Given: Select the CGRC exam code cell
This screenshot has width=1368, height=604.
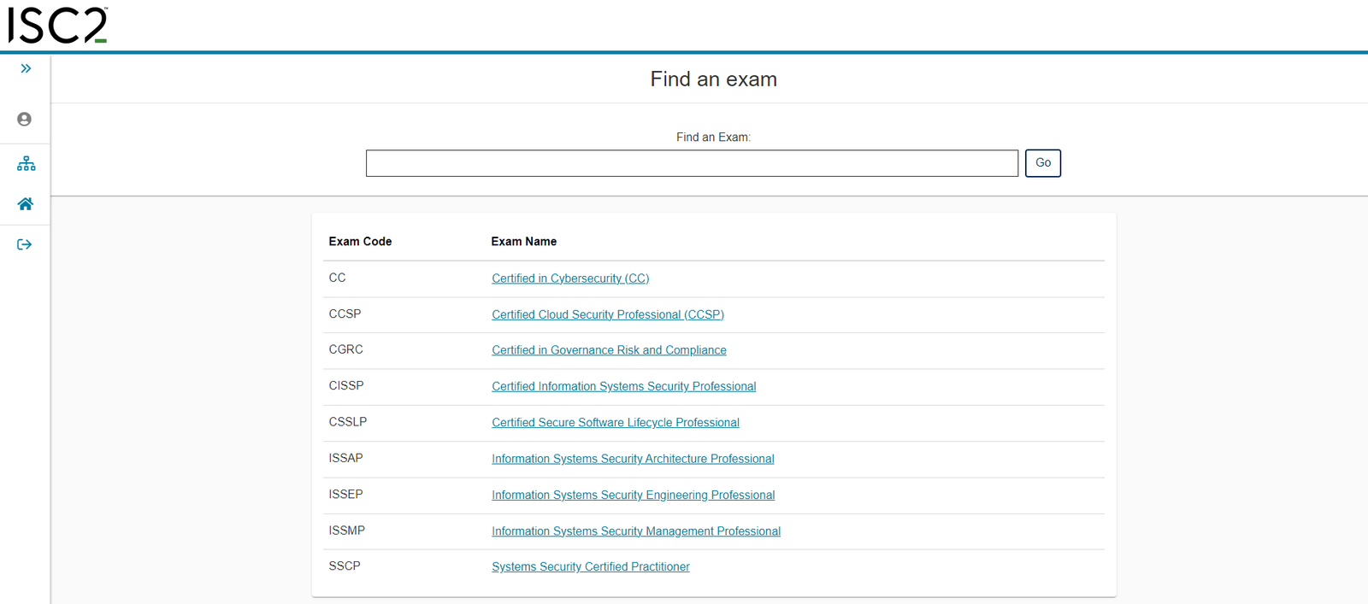Looking at the screenshot, I should [x=345, y=349].
